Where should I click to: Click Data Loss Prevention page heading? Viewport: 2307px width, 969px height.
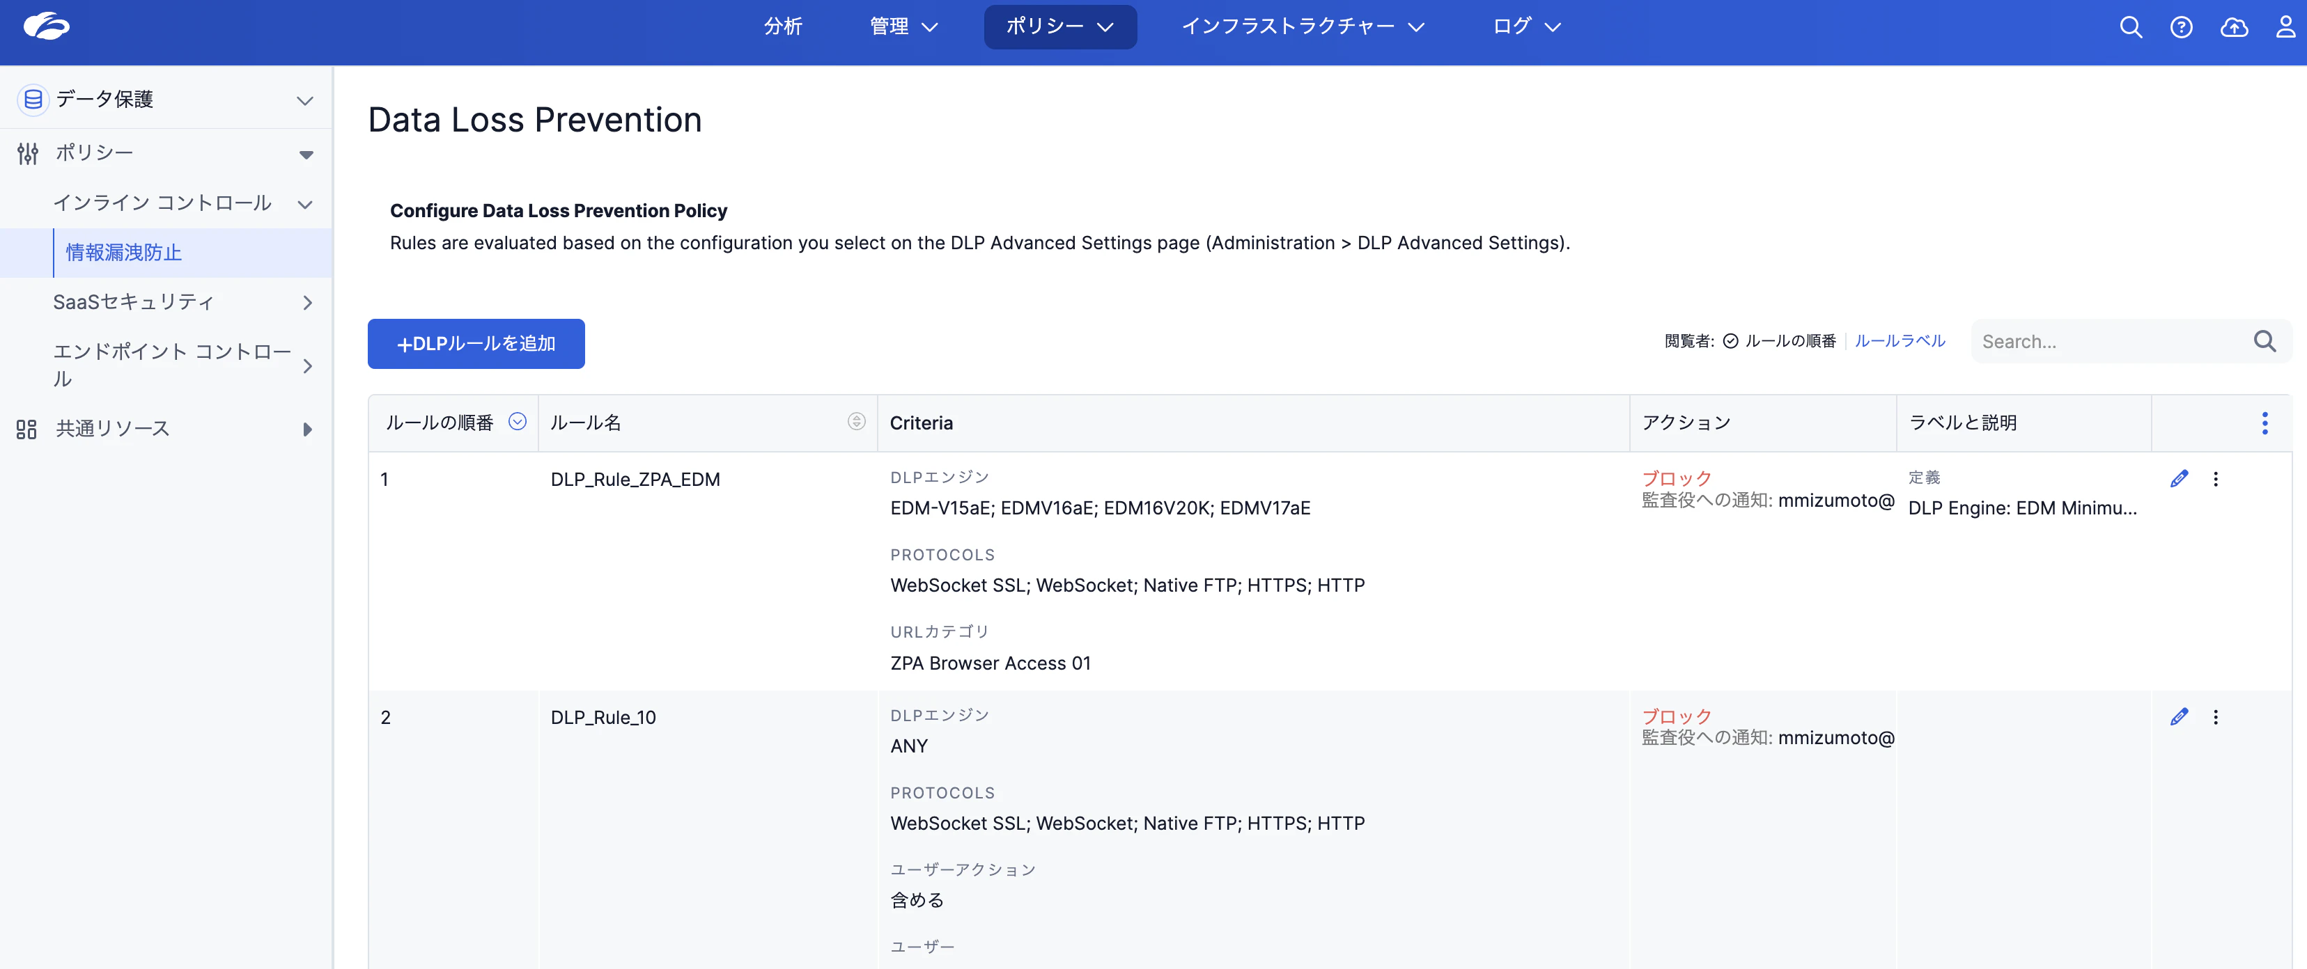pyautogui.click(x=535, y=120)
